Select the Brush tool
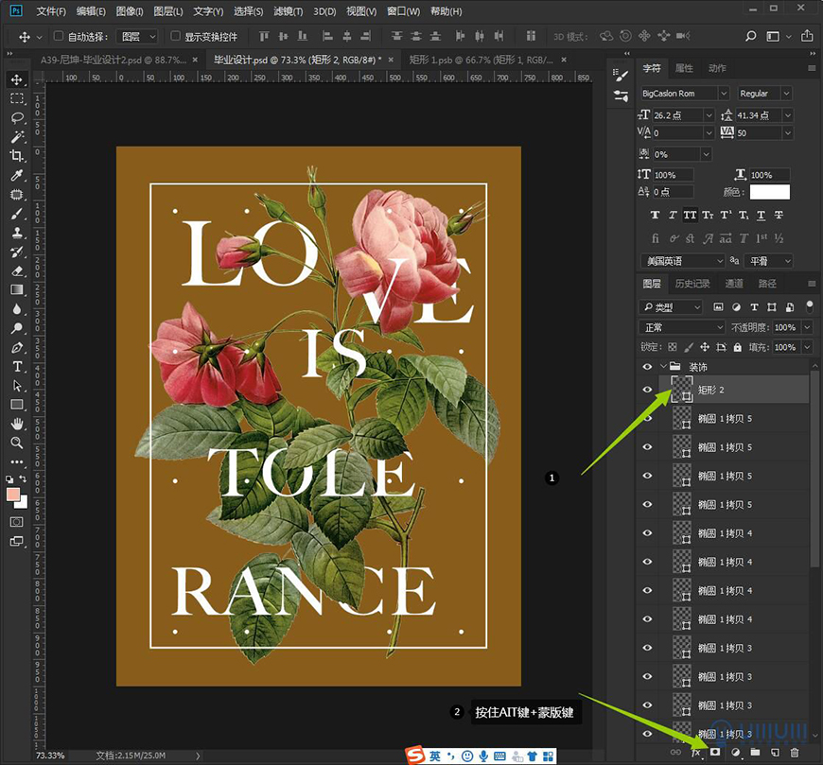Screen dimensions: 823x765 (x=17, y=214)
